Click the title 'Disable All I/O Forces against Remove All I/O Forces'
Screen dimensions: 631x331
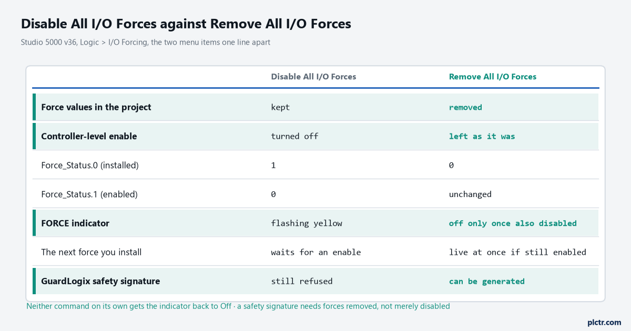(186, 24)
